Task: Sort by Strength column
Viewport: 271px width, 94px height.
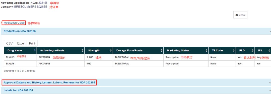Action: click(99, 51)
